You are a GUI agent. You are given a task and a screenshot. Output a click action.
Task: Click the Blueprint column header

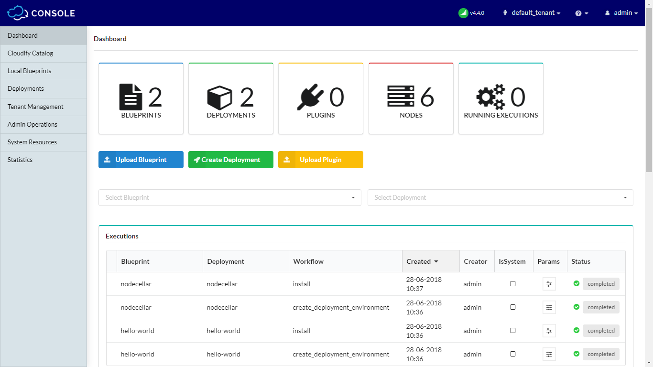pyautogui.click(x=160, y=261)
